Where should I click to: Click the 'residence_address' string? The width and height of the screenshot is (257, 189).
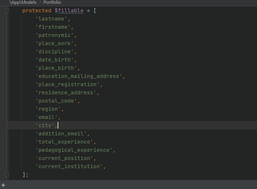(x=66, y=93)
